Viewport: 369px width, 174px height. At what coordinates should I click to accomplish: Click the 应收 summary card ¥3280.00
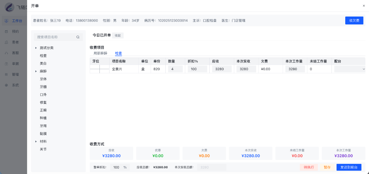[x=111, y=154]
